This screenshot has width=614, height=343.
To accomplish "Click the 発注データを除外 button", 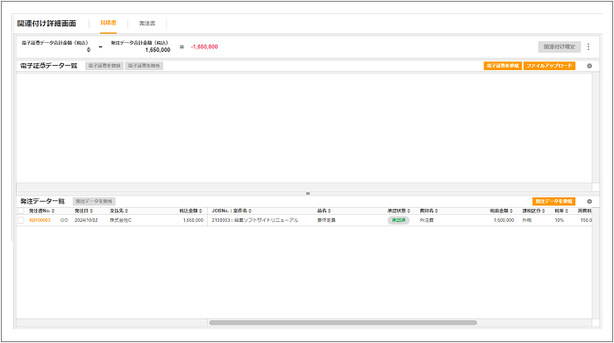I will [94, 201].
